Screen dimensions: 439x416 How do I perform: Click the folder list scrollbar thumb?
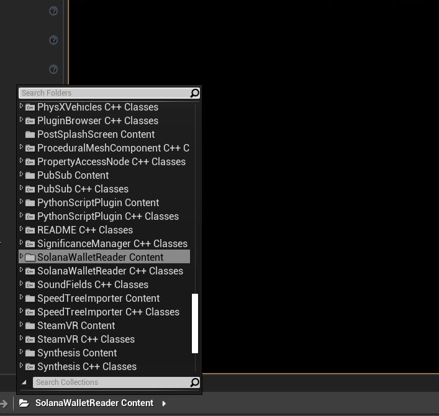coord(195,323)
